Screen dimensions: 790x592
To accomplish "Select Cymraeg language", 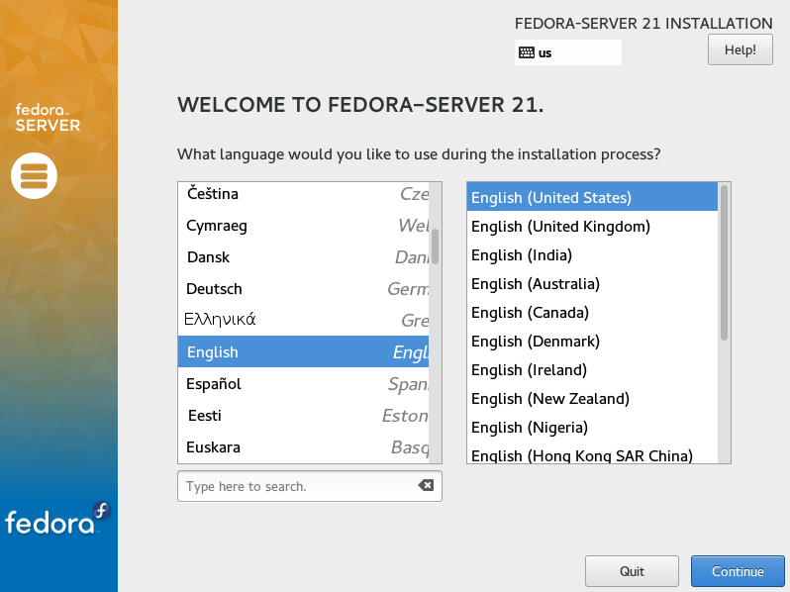I will [303, 226].
